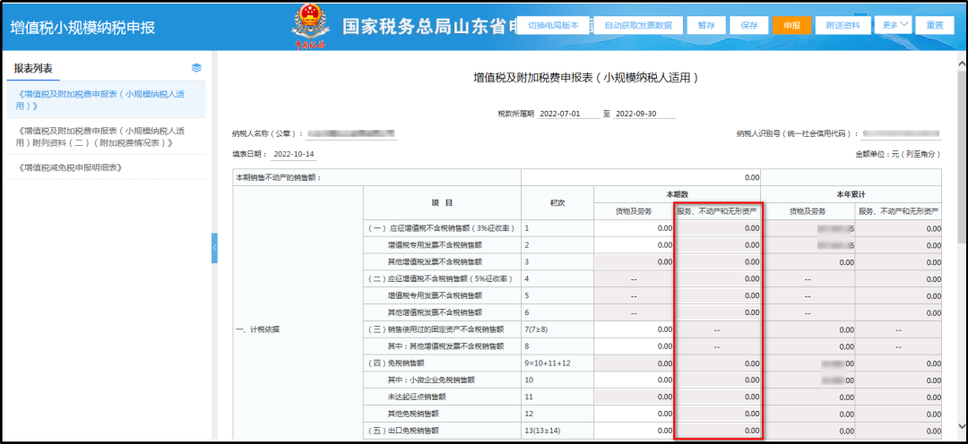Open 附列资料（二）附加税费情况表 in list
Viewport: 968px width, 444px height.
[x=107, y=136]
